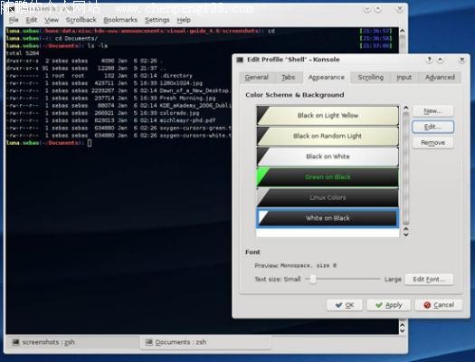Select Linux Colors scheme

328,197
